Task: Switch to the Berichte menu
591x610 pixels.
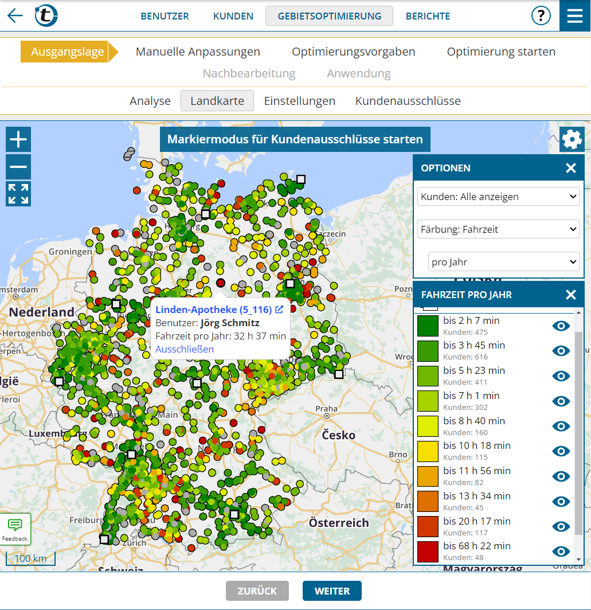Action: pos(428,16)
